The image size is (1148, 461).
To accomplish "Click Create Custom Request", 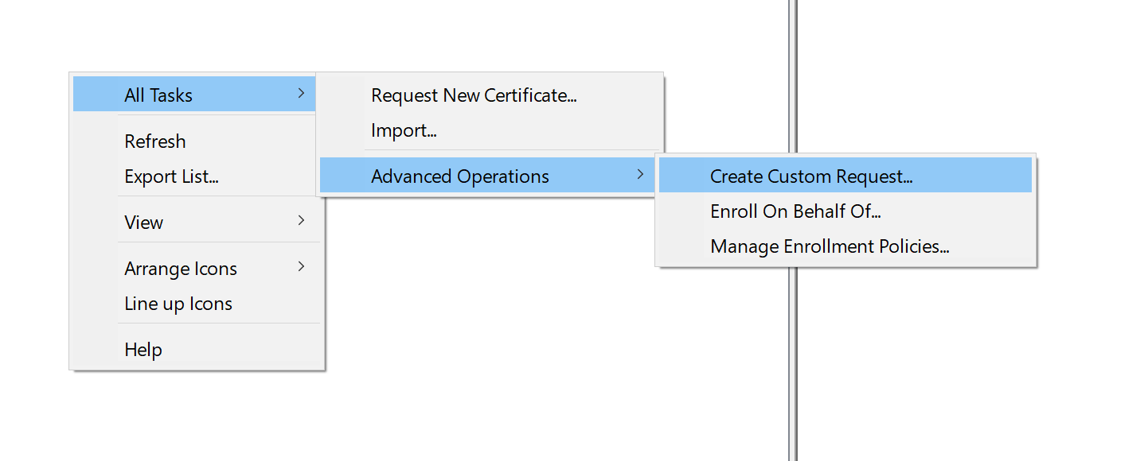I will click(811, 176).
